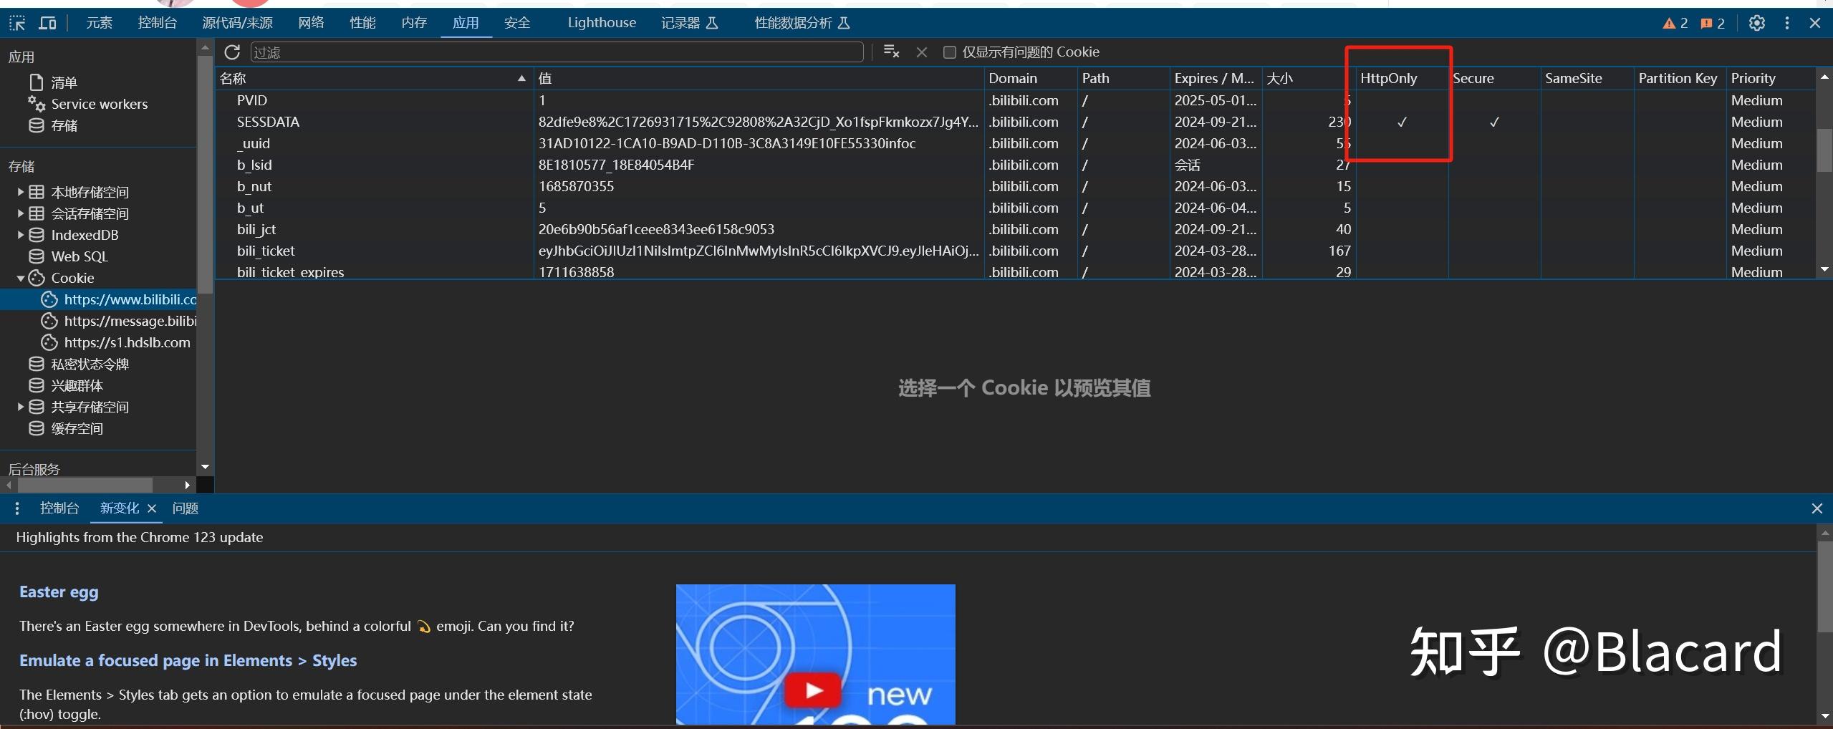The width and height of the screenshot is (1833, 729).
Task: Delete selected cookie X icon
Action: click(x=922, y=52)
